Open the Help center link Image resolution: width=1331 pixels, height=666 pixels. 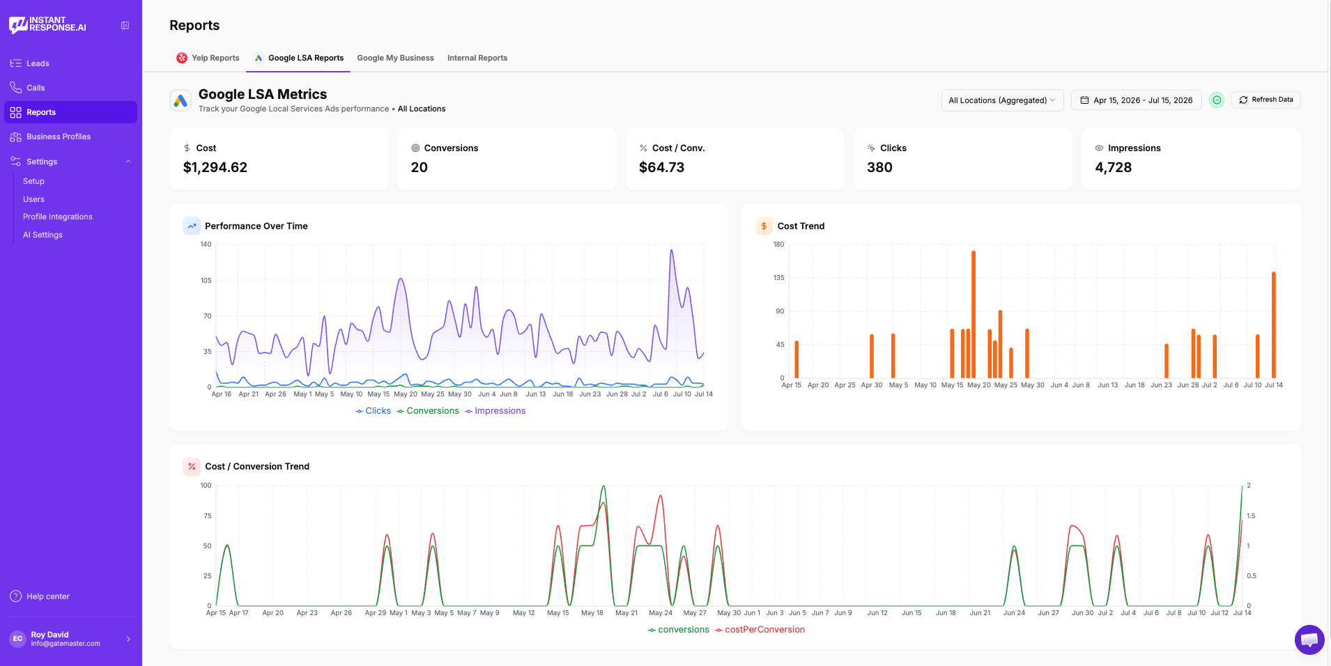coord(47,596)
